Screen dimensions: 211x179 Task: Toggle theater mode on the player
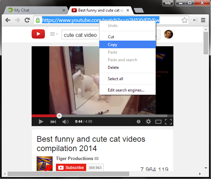coord(158,122)
